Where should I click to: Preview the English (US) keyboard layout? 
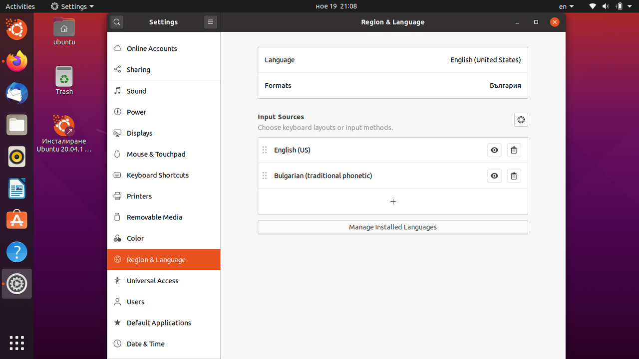coord(494,150)
